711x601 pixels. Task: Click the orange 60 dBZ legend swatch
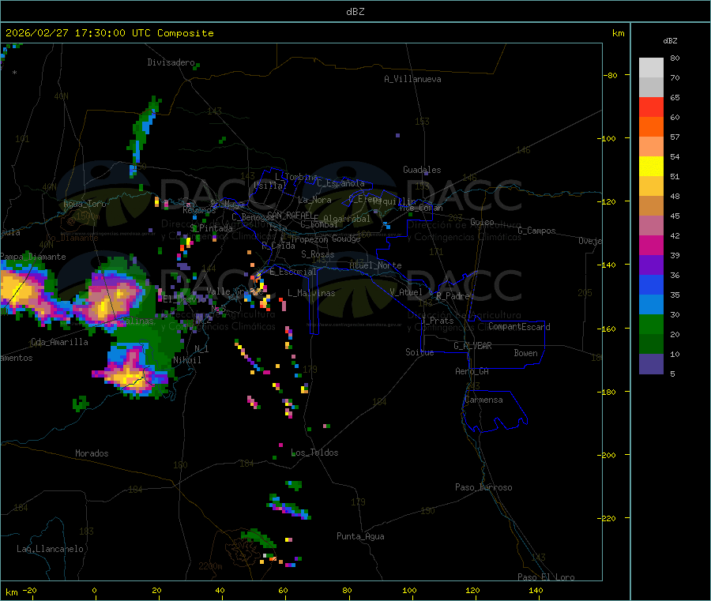[651, 127]
